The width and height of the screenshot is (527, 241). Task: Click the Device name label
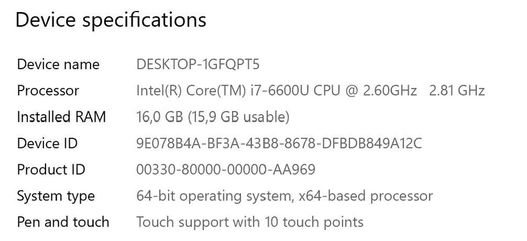click(58, 64)
